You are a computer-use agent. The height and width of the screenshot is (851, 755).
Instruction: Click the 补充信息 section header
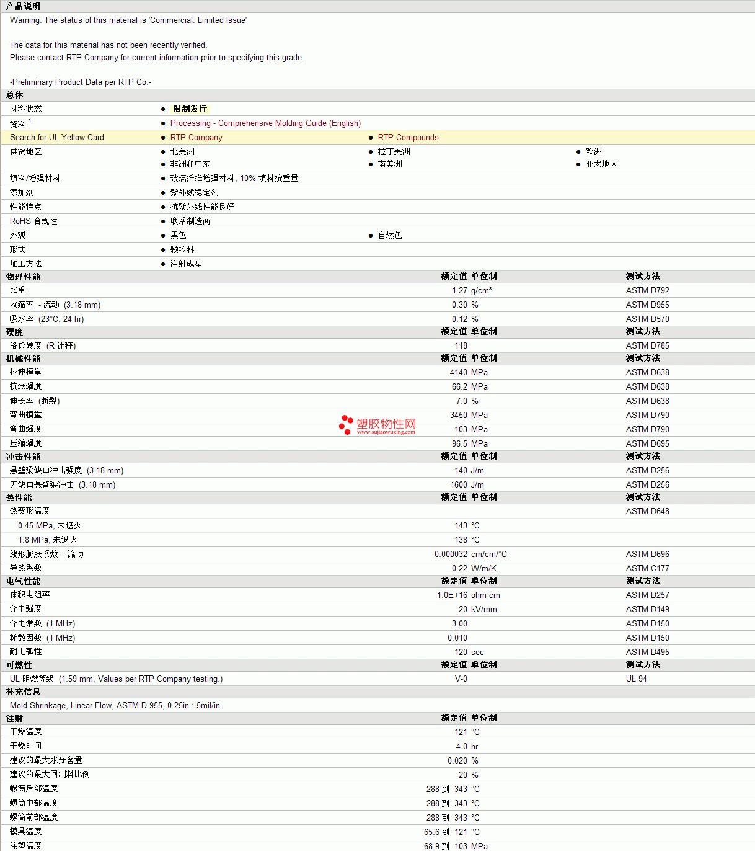(x=23, y=692)
